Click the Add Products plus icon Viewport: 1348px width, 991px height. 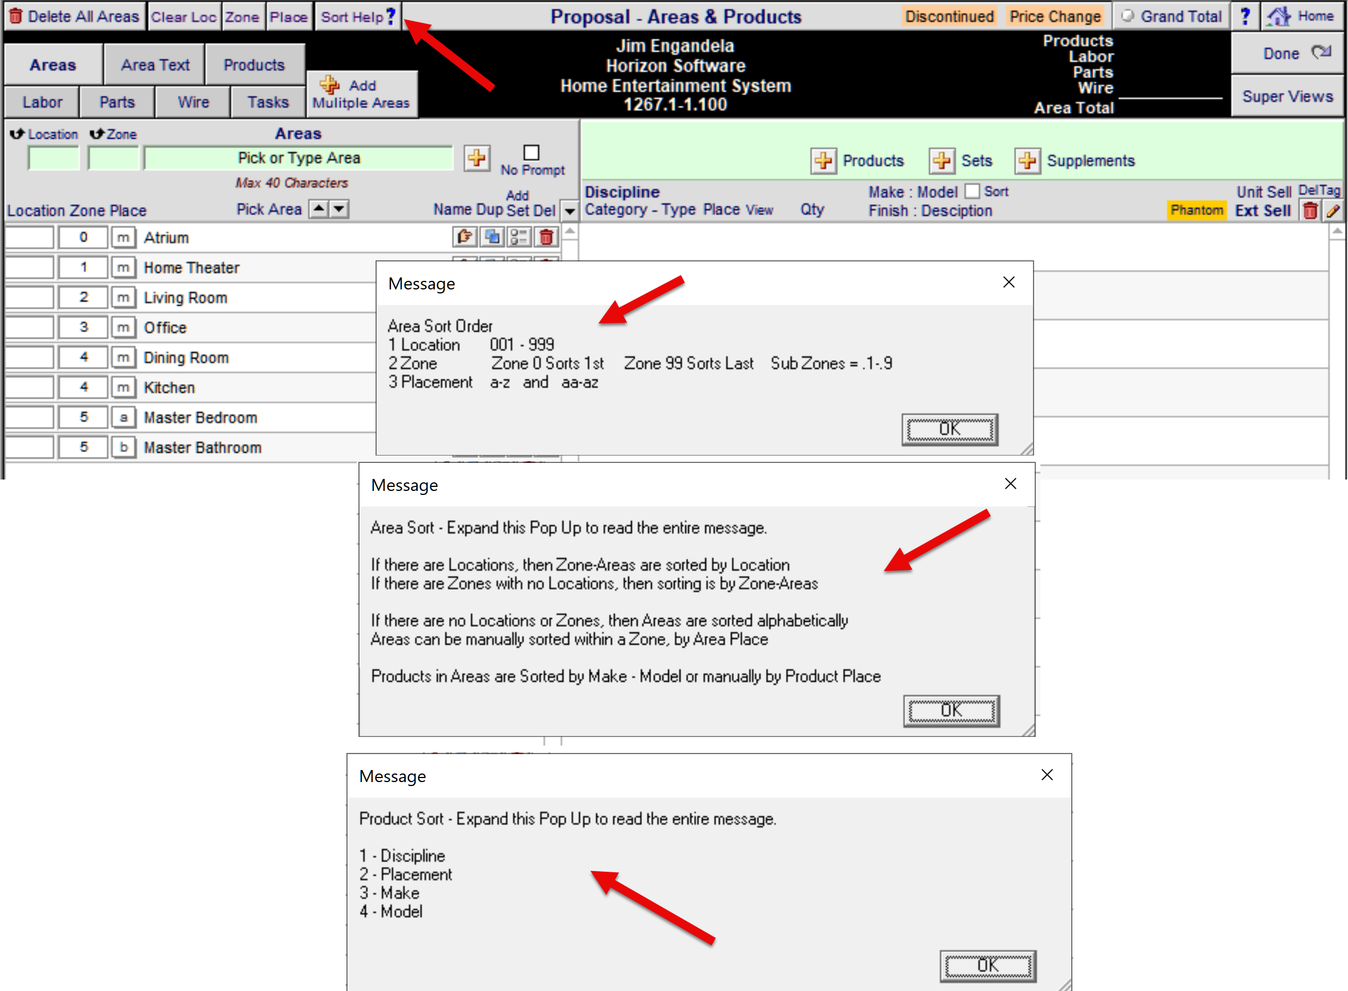(x=824, y=161)
